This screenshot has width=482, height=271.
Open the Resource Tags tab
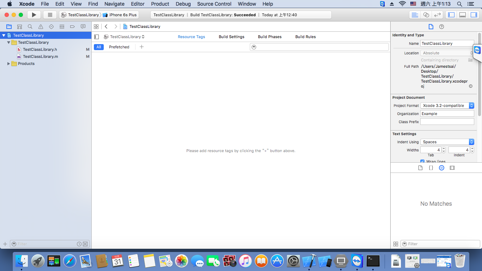191,37
